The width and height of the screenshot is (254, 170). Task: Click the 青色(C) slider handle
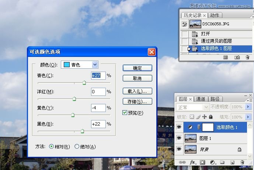tap(84, 83)
